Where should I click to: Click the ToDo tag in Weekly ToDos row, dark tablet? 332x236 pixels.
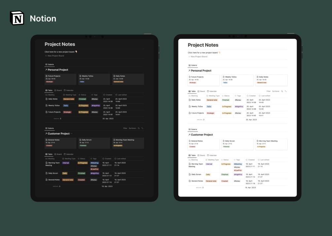66,106
